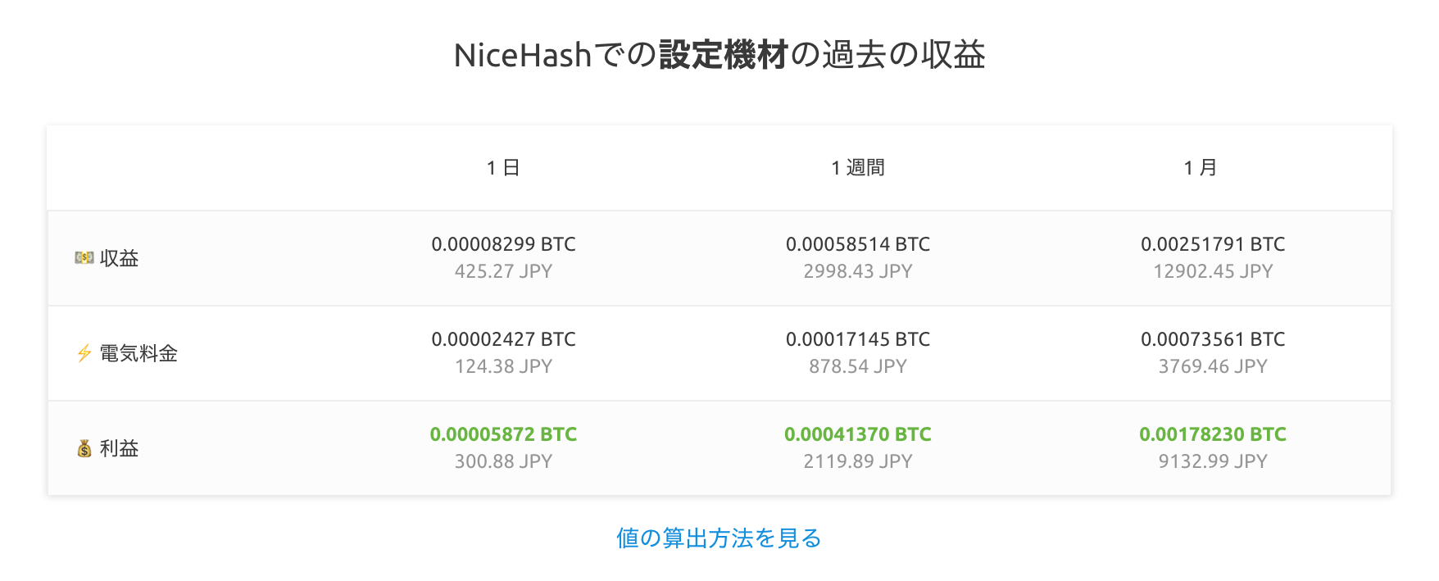Click the lightning bolt icon beside 電気料金

[84, 353]
